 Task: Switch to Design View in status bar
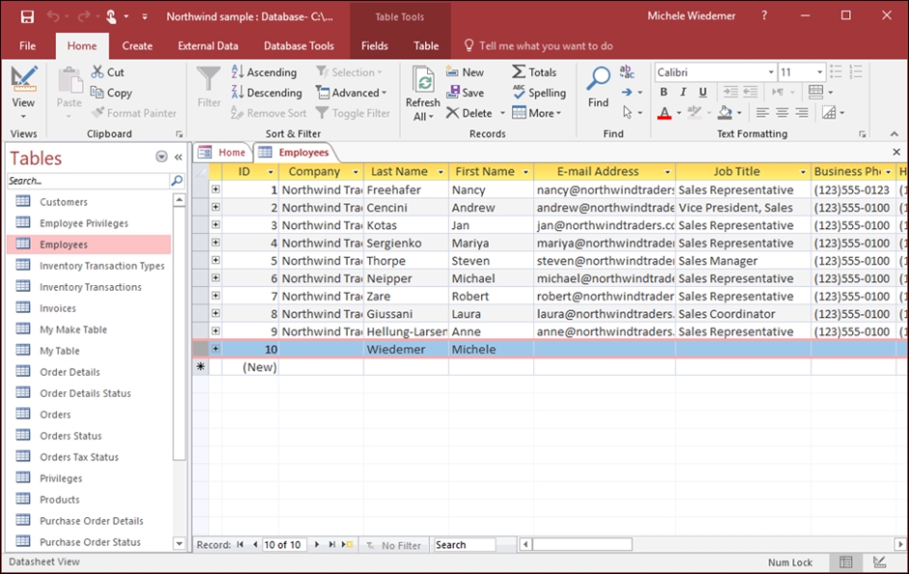tap(879, 561)
